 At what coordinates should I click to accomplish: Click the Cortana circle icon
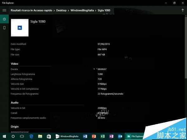click(13, 137)
